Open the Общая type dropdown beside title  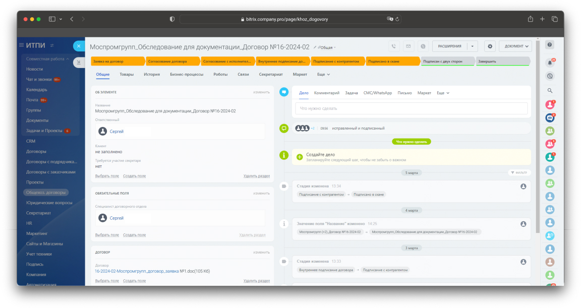(x=327, y=47)
